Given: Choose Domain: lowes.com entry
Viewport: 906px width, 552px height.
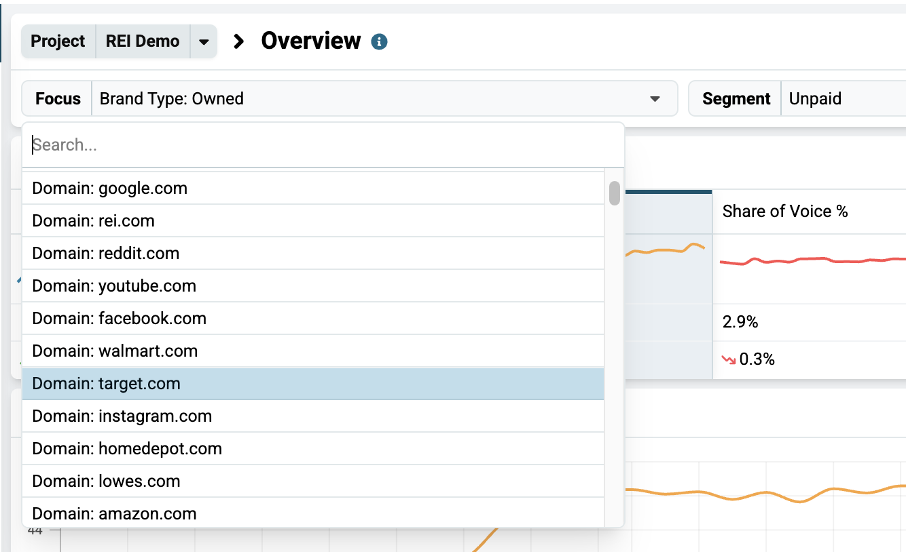Looking at the screenshot, I should [313, 481].
